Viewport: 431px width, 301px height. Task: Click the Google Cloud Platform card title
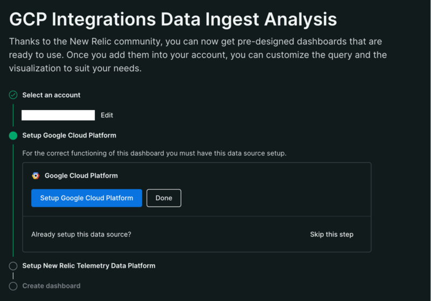click(81, 175)
